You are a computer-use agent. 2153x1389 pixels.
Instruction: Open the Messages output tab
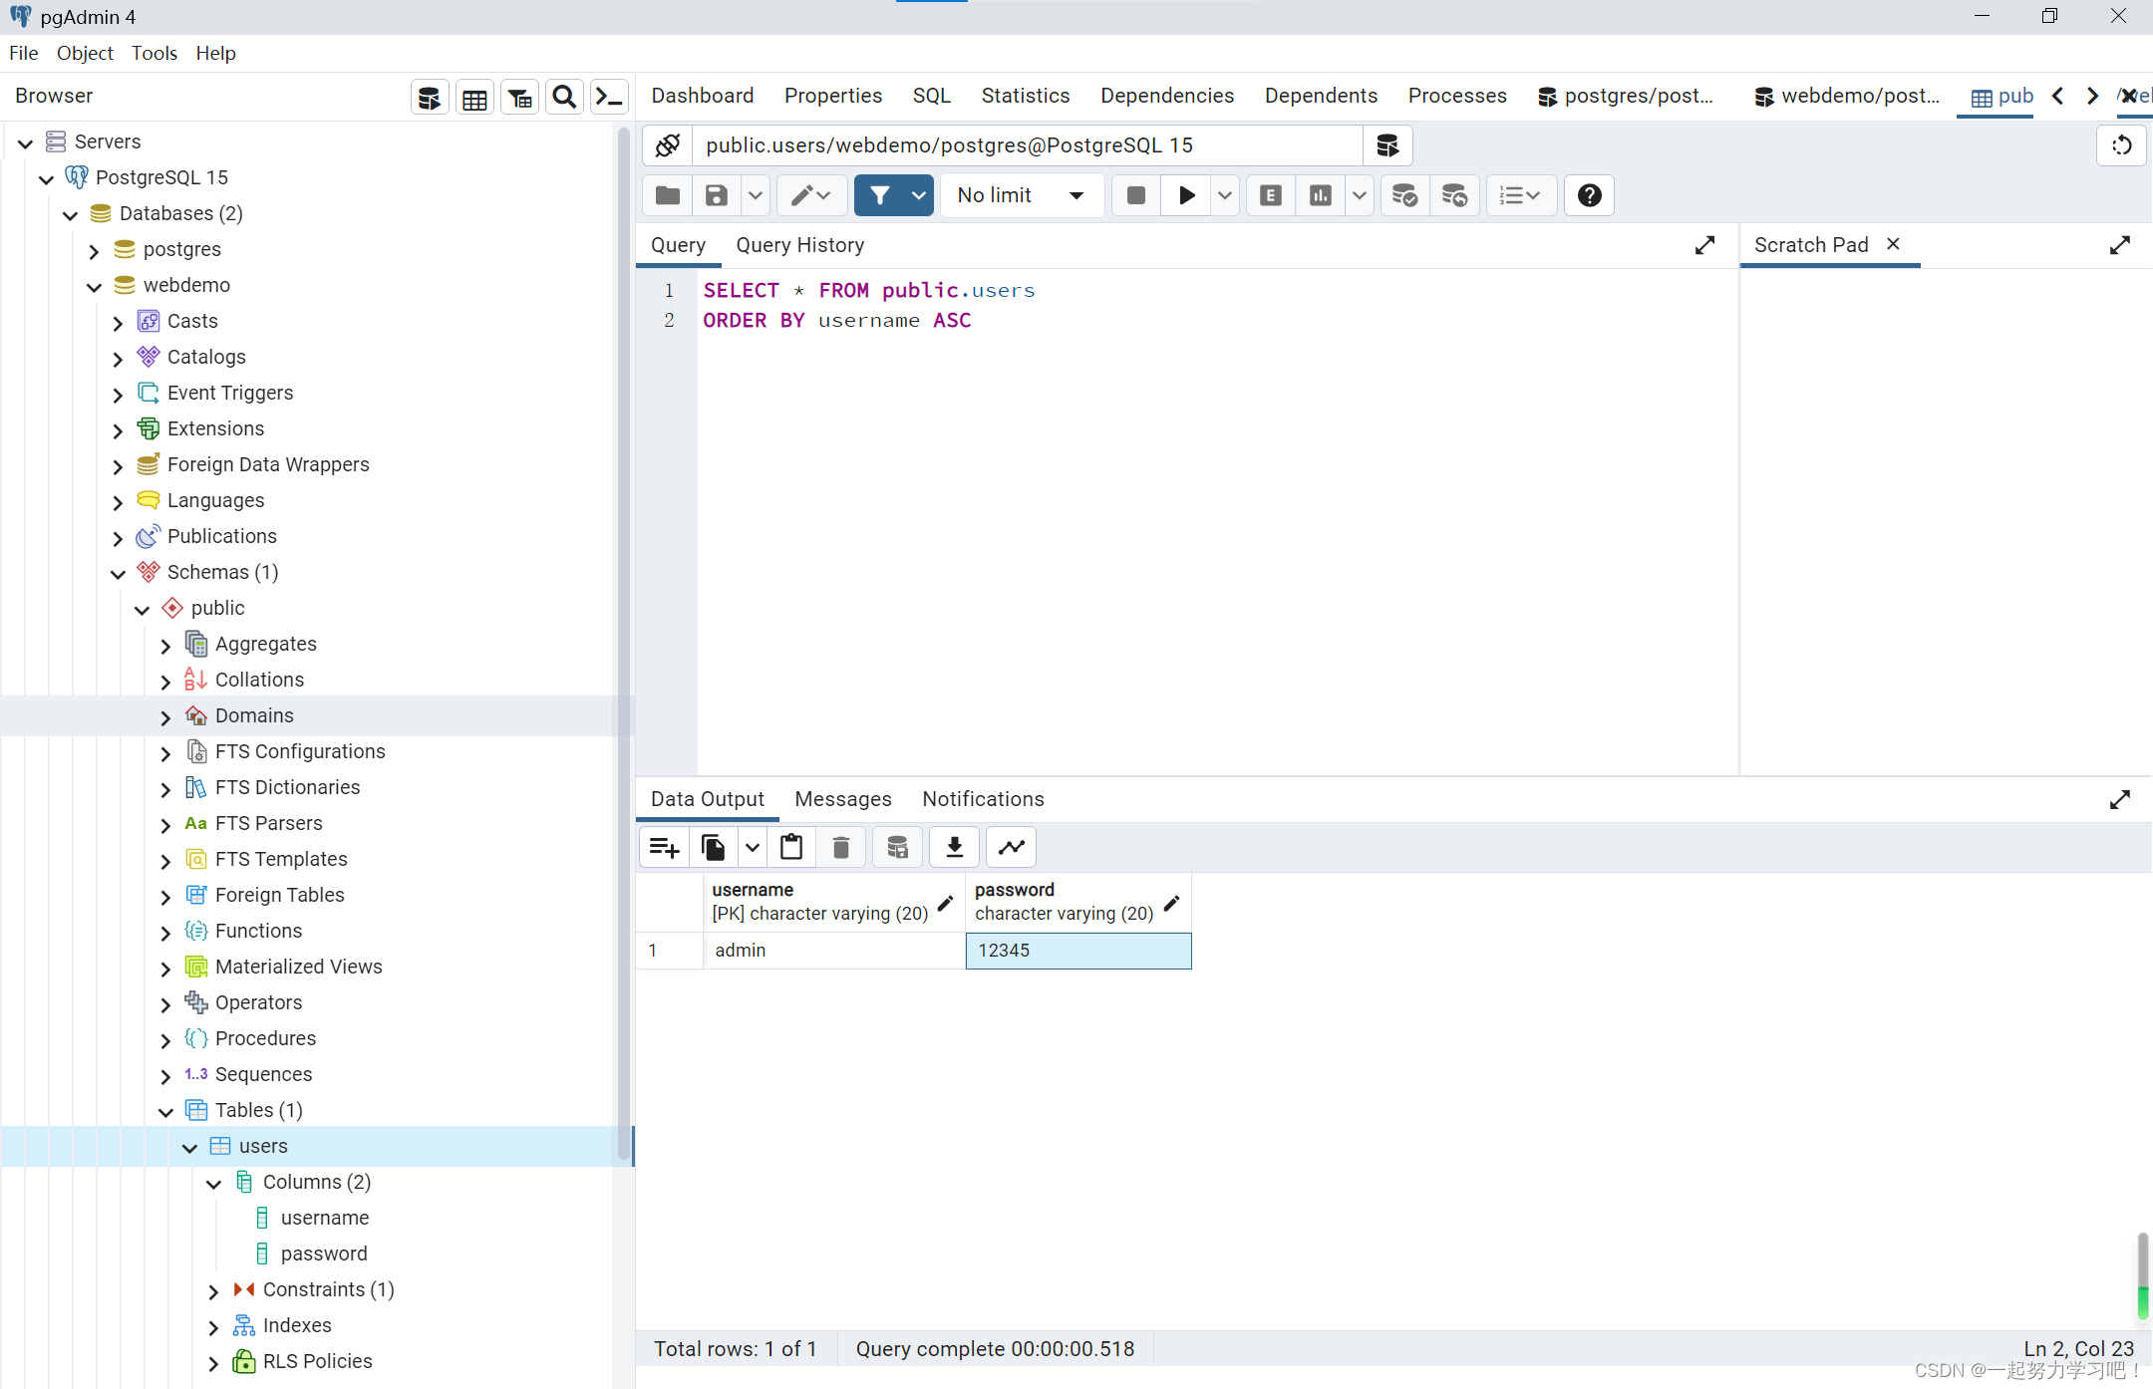[x=842, y=799]
